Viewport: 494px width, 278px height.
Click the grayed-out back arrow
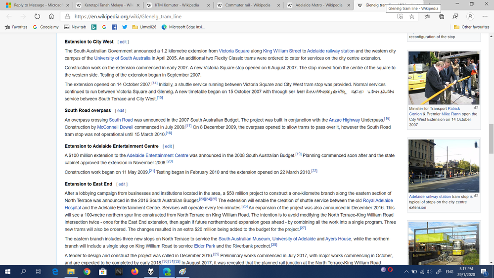(9, 16)
